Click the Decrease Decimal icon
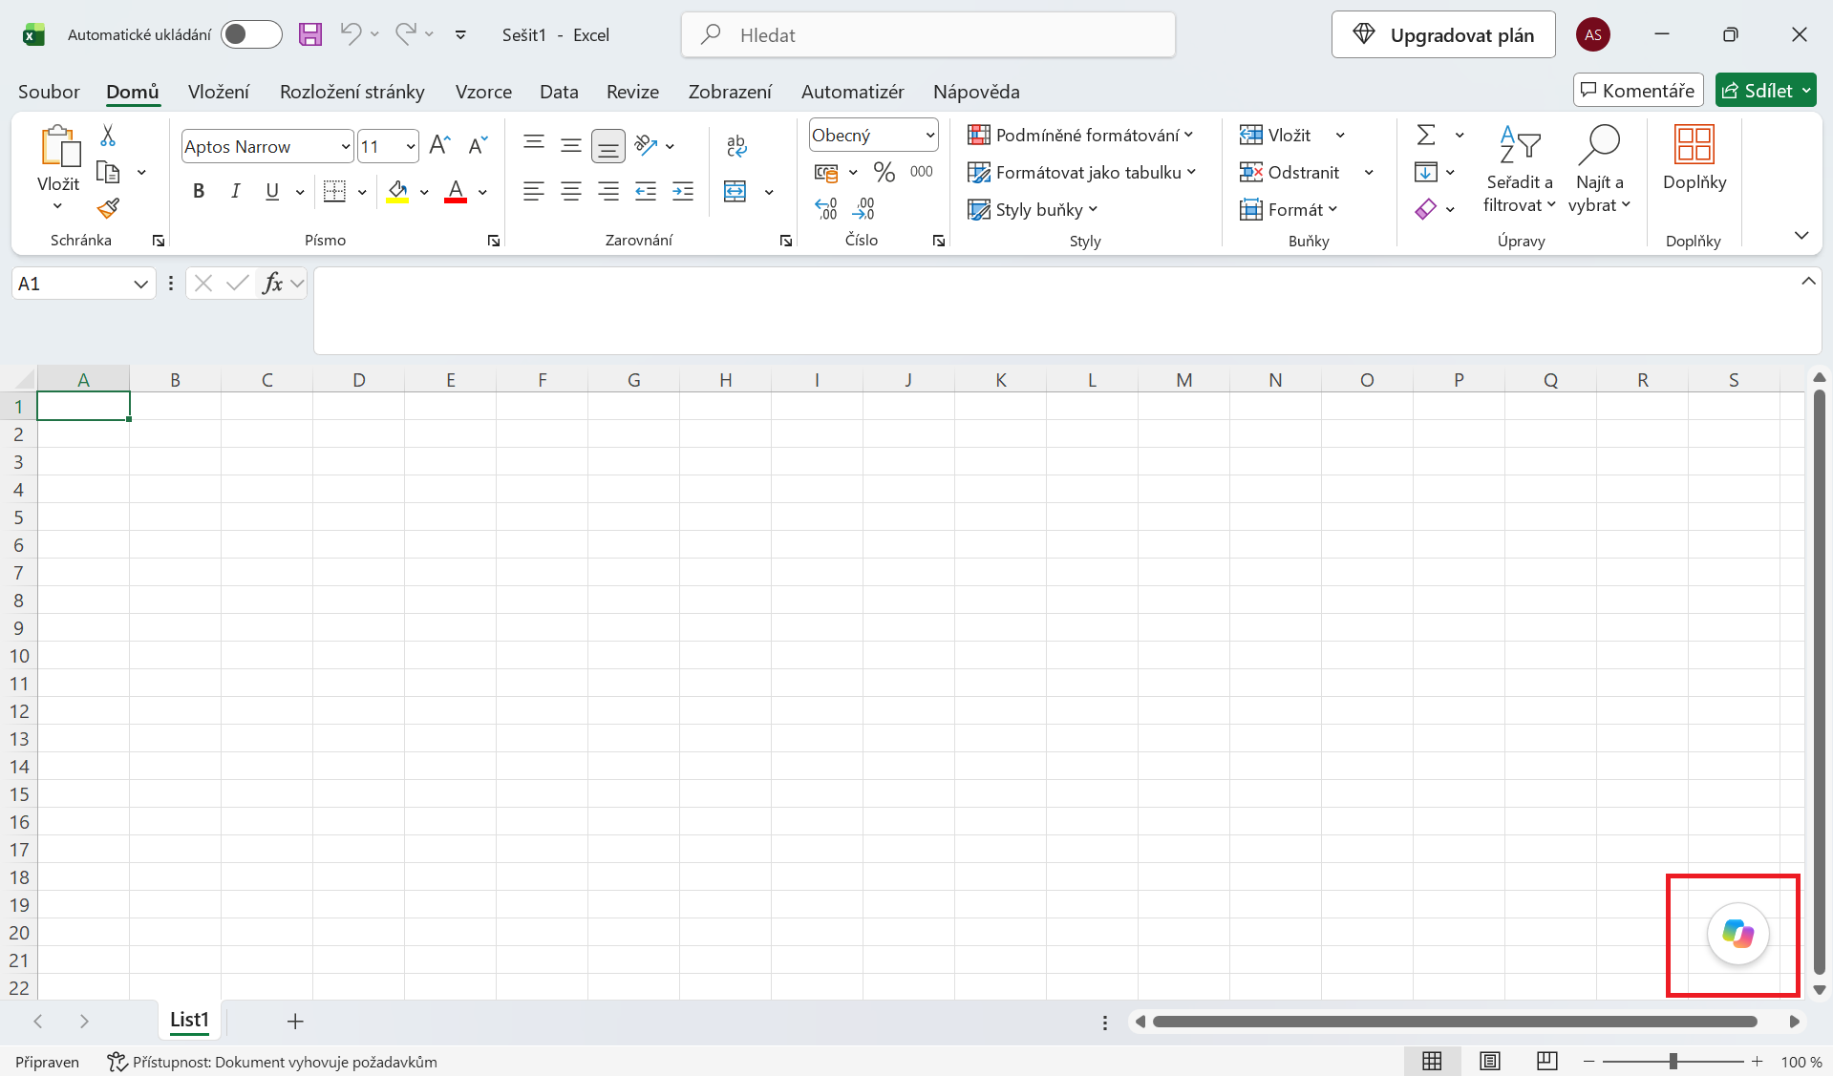The height and width of the screenshot is (1076, 1833). click(863, 208)
